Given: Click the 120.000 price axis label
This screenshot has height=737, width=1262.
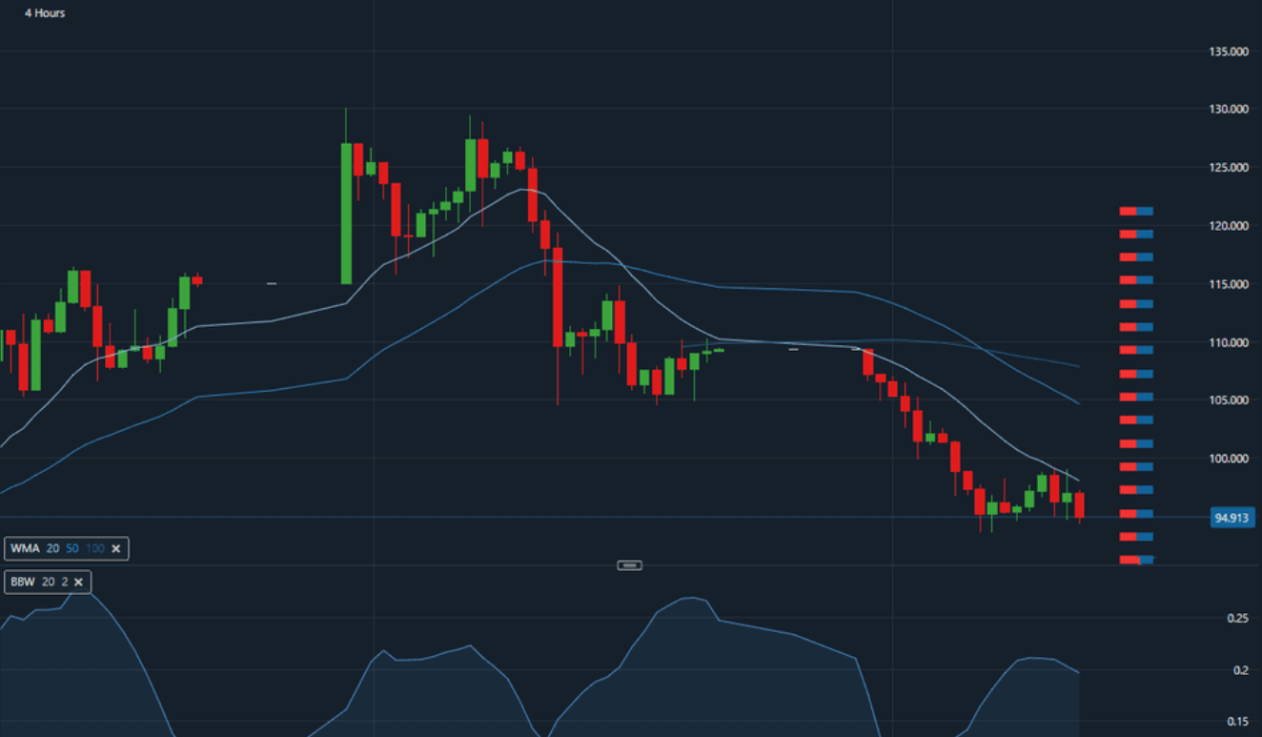Looking at the screenshot, I should pos(1230,226).
